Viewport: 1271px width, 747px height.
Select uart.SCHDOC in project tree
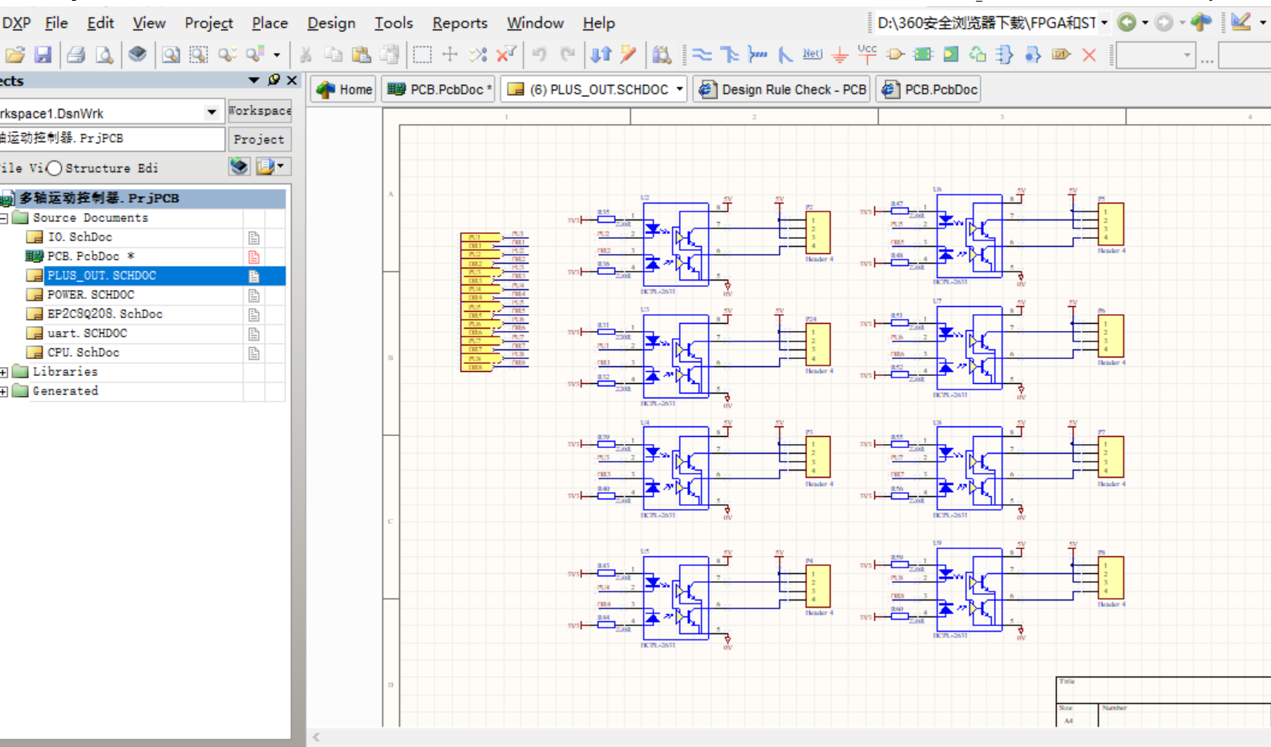[x=87, y=333]
